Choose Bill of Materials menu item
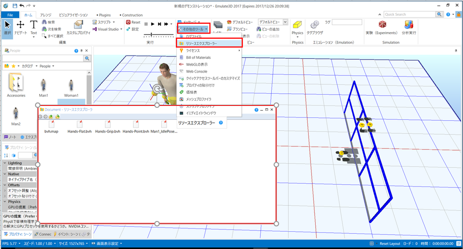 [x=210, y=57]
